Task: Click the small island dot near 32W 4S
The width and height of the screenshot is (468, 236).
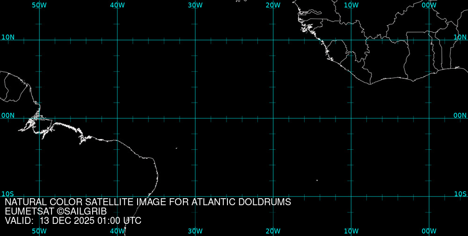Action: (176, 148)
